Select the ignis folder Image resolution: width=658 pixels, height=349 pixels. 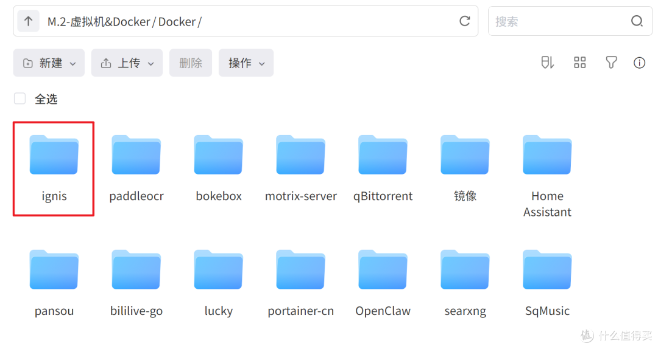[x=54, y=168]
